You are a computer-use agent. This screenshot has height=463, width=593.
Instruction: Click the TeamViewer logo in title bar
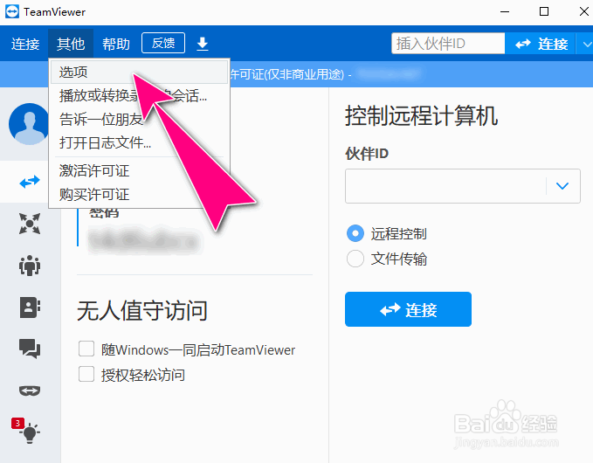(x=12, y=11)
